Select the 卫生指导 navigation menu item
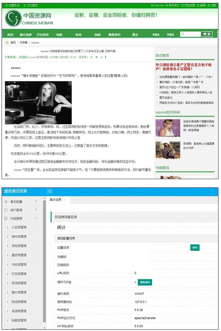The height and width of the screenshot is (331, 221). tap(42, 34)
